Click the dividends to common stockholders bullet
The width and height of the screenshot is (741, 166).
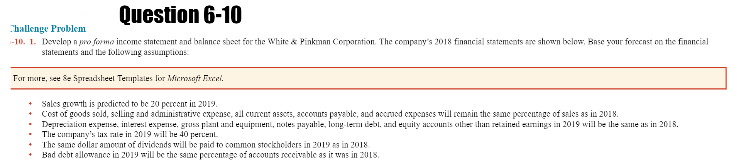click(205, 145)
